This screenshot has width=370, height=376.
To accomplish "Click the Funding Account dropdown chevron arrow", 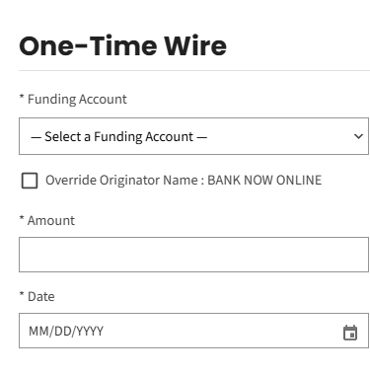I will [358, 136].
